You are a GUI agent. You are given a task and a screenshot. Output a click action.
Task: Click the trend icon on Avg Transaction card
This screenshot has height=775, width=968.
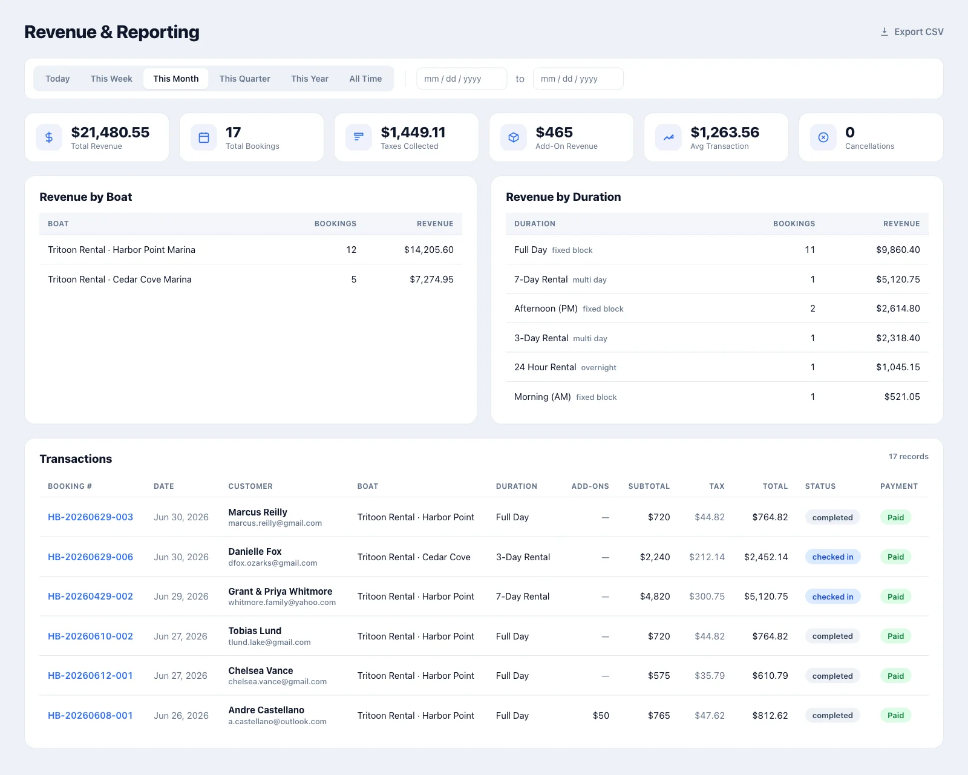pos(669,137)
